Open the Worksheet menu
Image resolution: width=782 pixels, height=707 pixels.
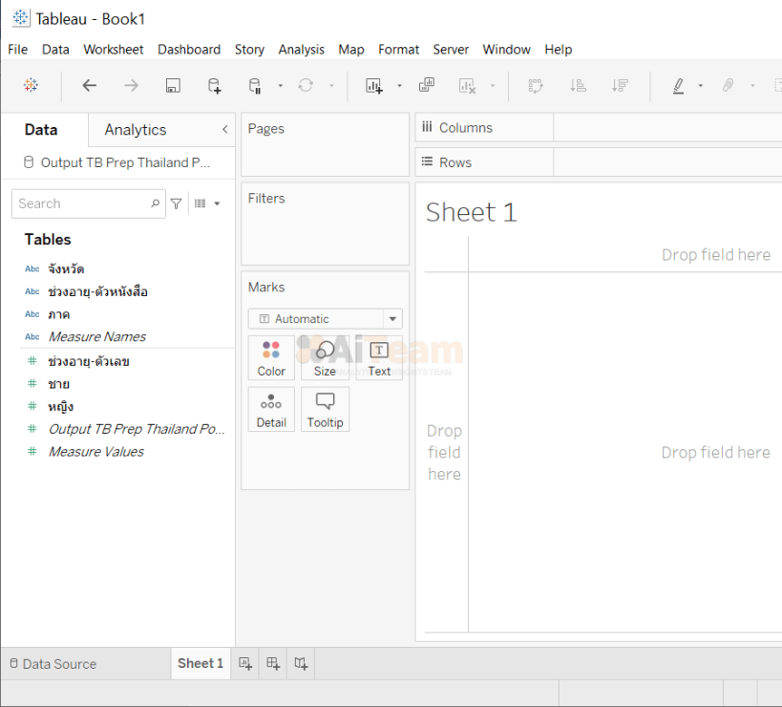coord(114,50)
